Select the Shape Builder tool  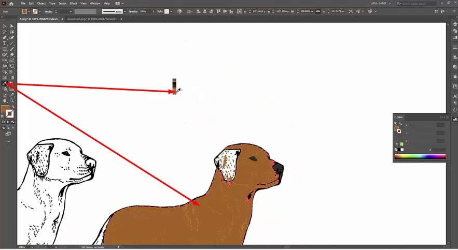4,71
